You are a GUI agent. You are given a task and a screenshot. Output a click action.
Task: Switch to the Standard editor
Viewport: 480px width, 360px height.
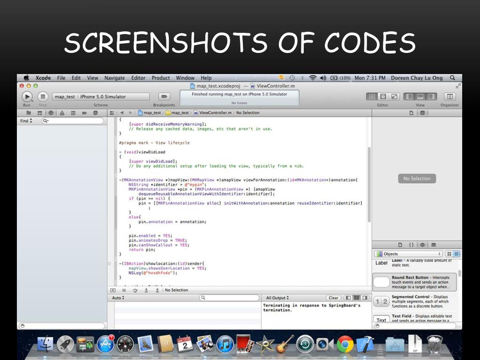click(x=372, y=97)
